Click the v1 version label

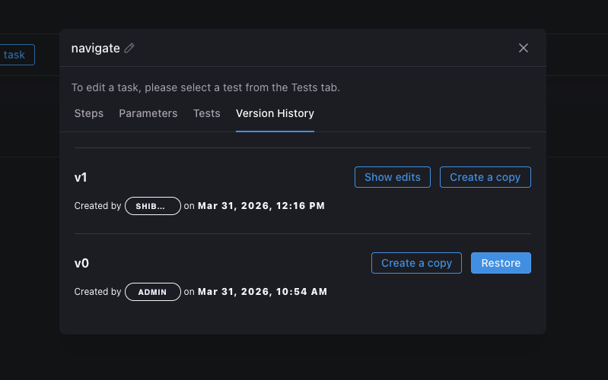[x=81, y=177]
